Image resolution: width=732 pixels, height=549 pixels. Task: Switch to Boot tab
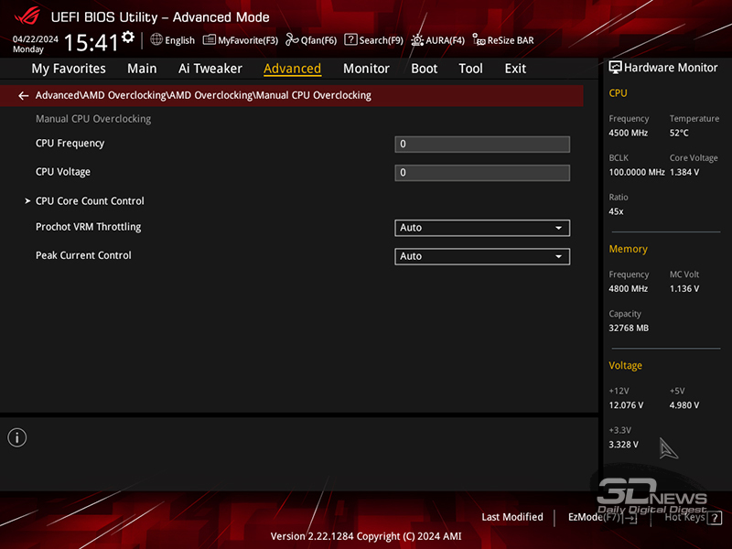(424, 69)
